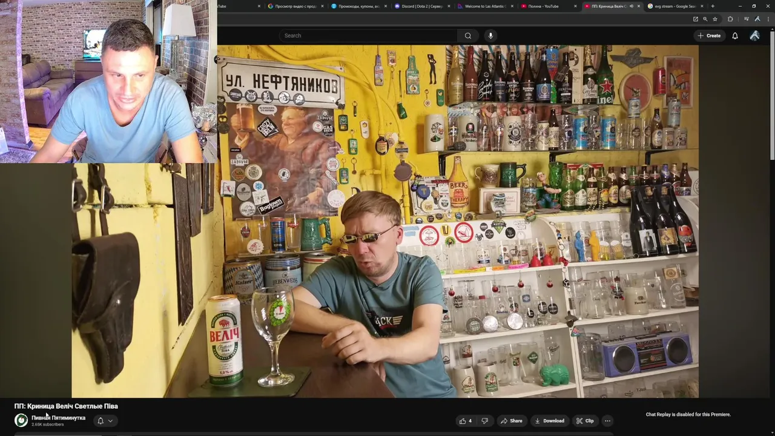Switch to Welcome to Las Atlantis tab

pyautogui.click(x=484, y=6)
